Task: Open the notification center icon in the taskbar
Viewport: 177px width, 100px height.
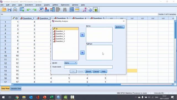Action: coord(172,97)
